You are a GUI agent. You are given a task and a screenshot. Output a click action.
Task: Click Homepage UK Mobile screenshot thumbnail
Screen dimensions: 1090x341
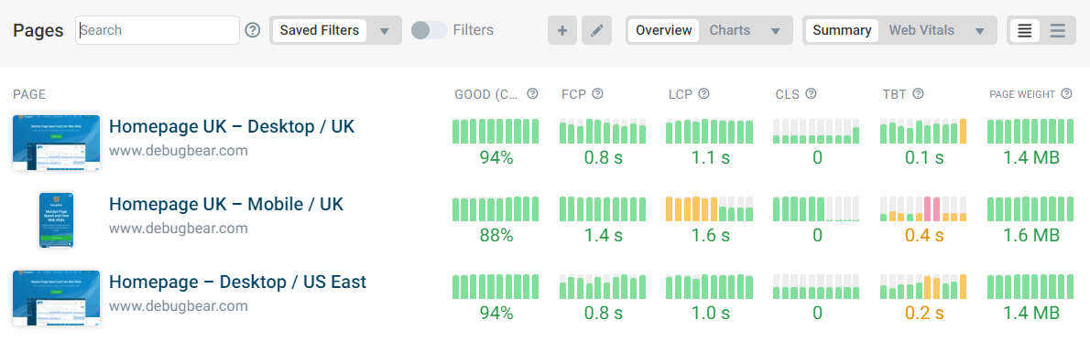pos(56,220)
